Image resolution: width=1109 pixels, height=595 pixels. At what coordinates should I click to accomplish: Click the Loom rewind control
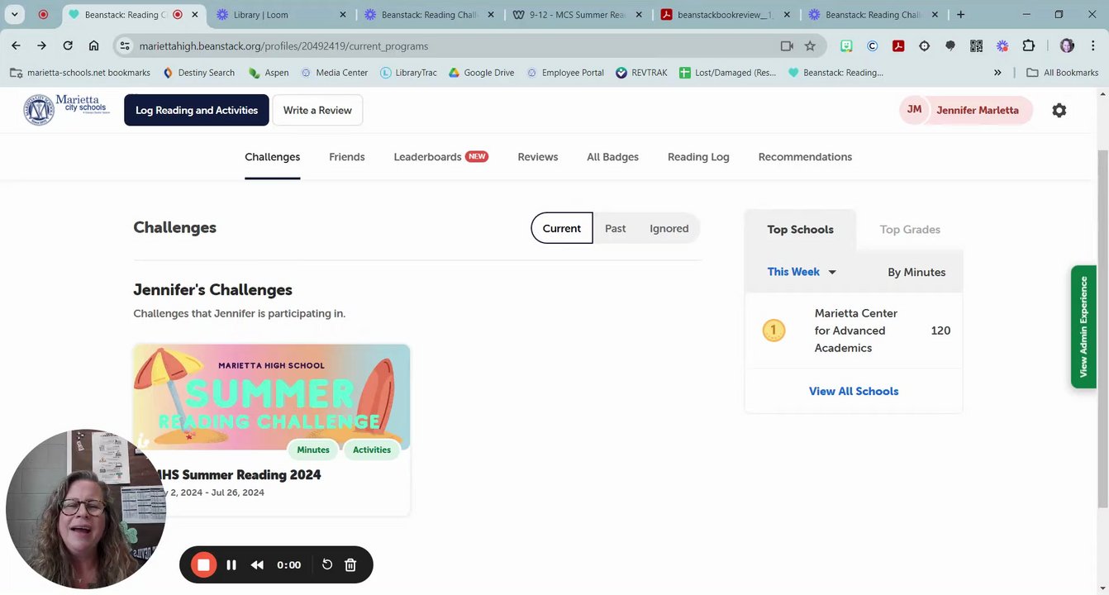257,565
